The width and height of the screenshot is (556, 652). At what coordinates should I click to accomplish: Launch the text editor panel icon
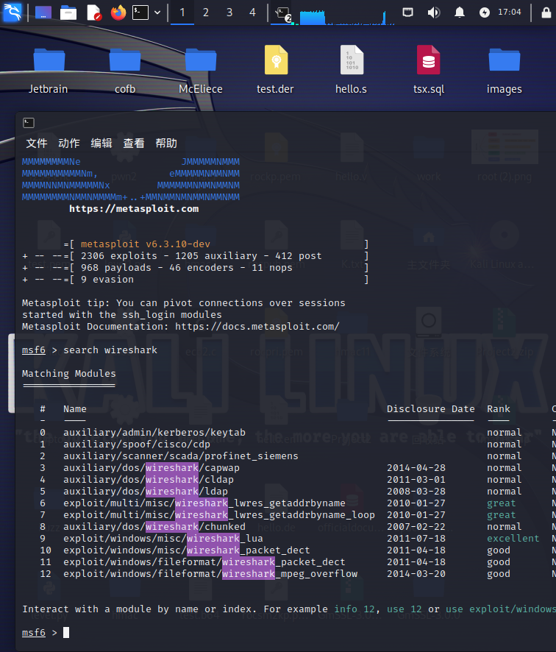[94, 13]
